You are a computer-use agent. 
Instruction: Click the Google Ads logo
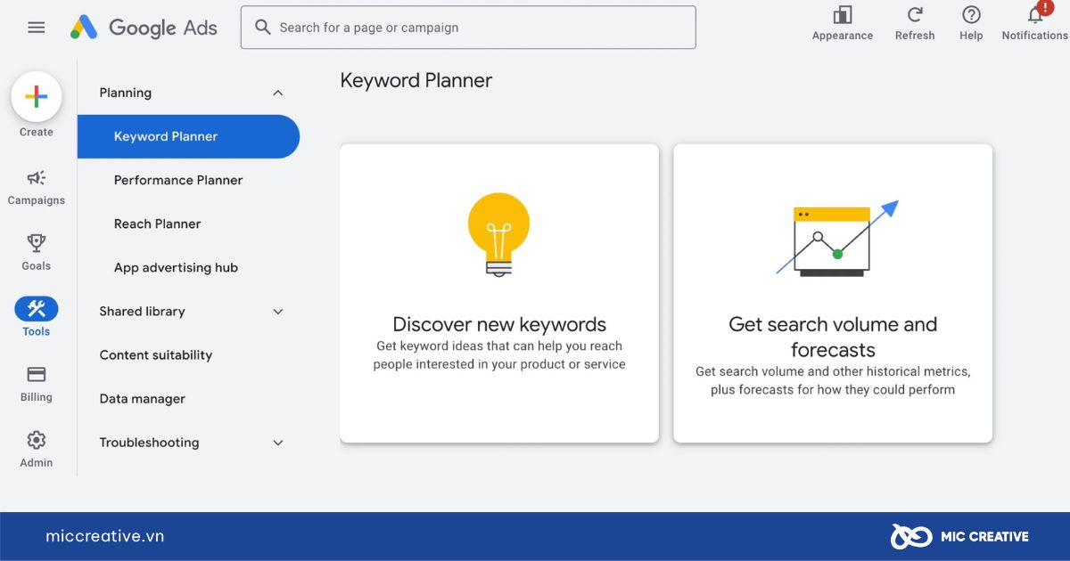144,28
